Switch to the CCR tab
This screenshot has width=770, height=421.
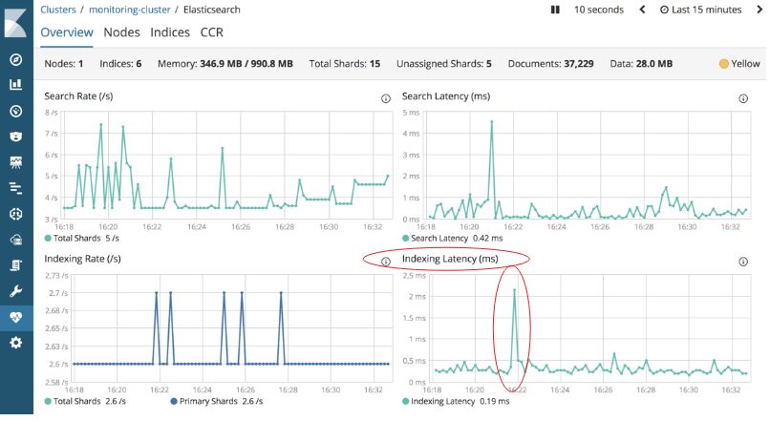[x=212, y=32]
